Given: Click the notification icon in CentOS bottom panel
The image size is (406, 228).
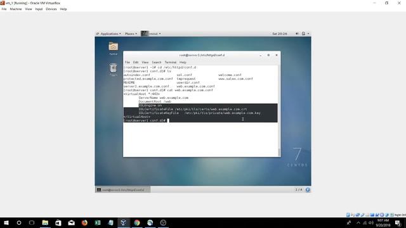Looking at the screenshot, I should tap(308, 190).
